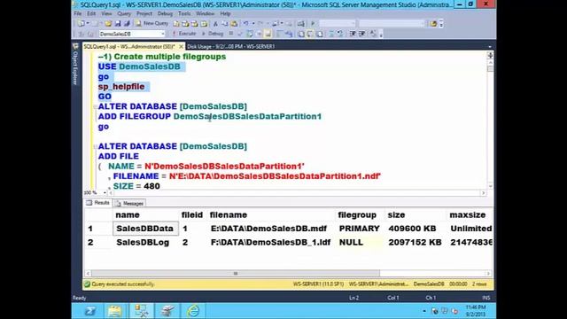The width and height of the screenshot is (567, 319).
Task: Click the Open File folder icon
Action: coord(108,24)
